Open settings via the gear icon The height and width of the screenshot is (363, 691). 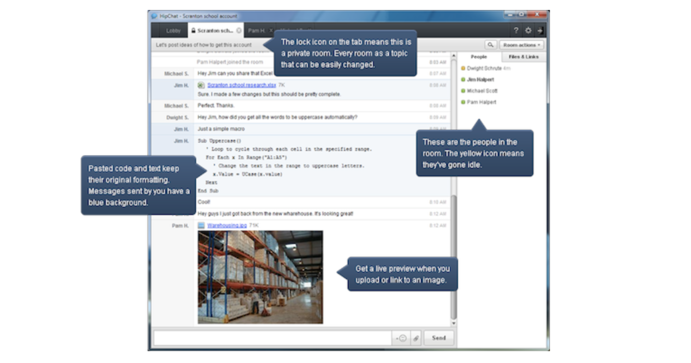click(x=528, y=31)
